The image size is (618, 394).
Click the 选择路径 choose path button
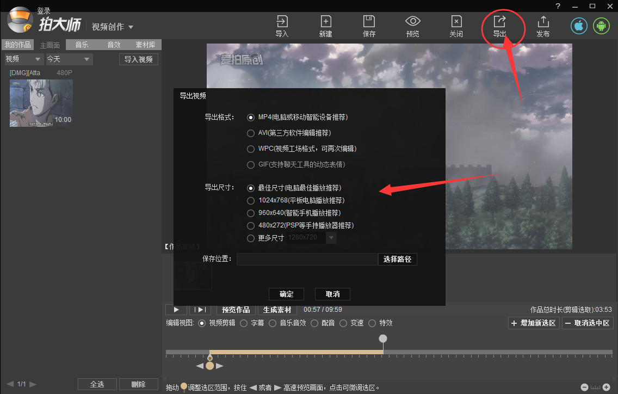pyautogui.click(x=397, y=259)
